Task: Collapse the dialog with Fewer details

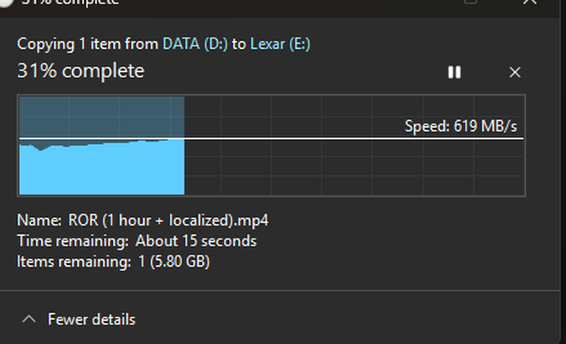Action: (x=91, y=319)
